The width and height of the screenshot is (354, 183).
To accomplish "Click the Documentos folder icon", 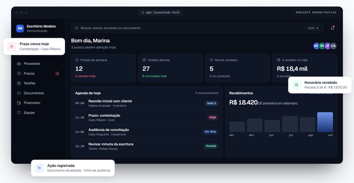I will click(19, 93).
